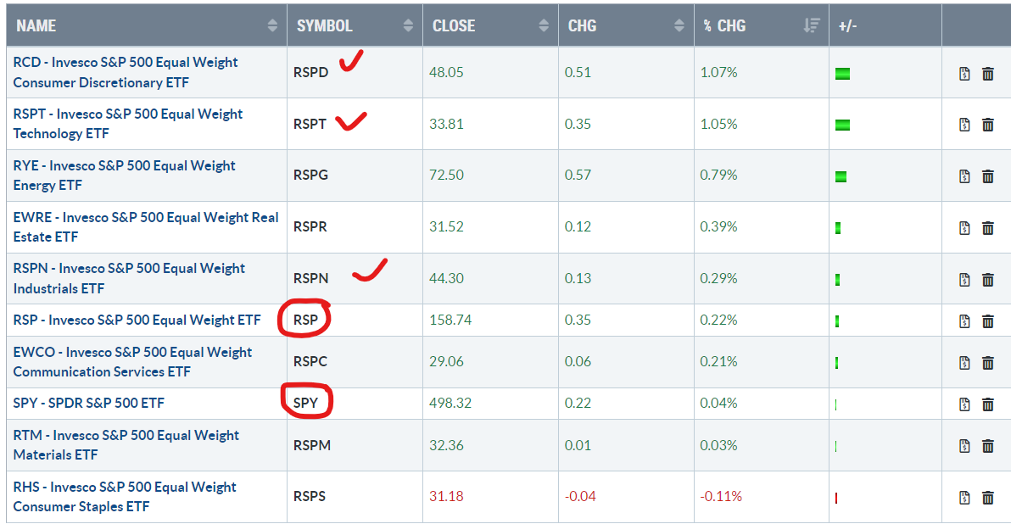
Task: Open EWRE Equal Weight Real Estate ETF link
Action: [146, 227]
